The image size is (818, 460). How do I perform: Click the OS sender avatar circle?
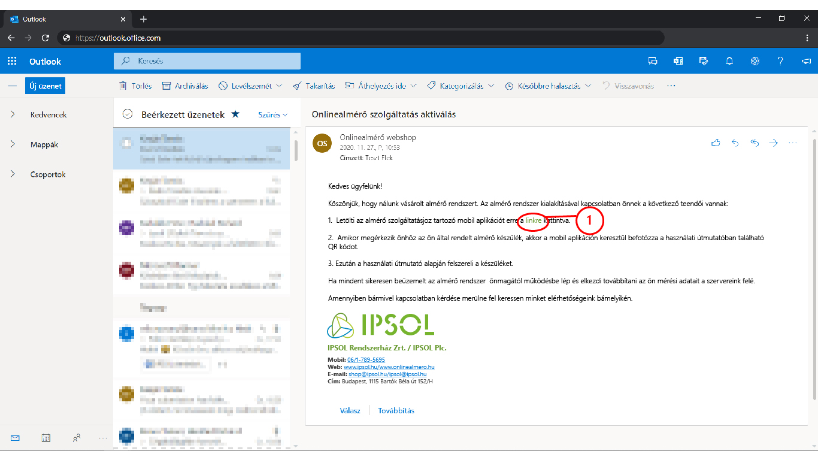[322, 143]
